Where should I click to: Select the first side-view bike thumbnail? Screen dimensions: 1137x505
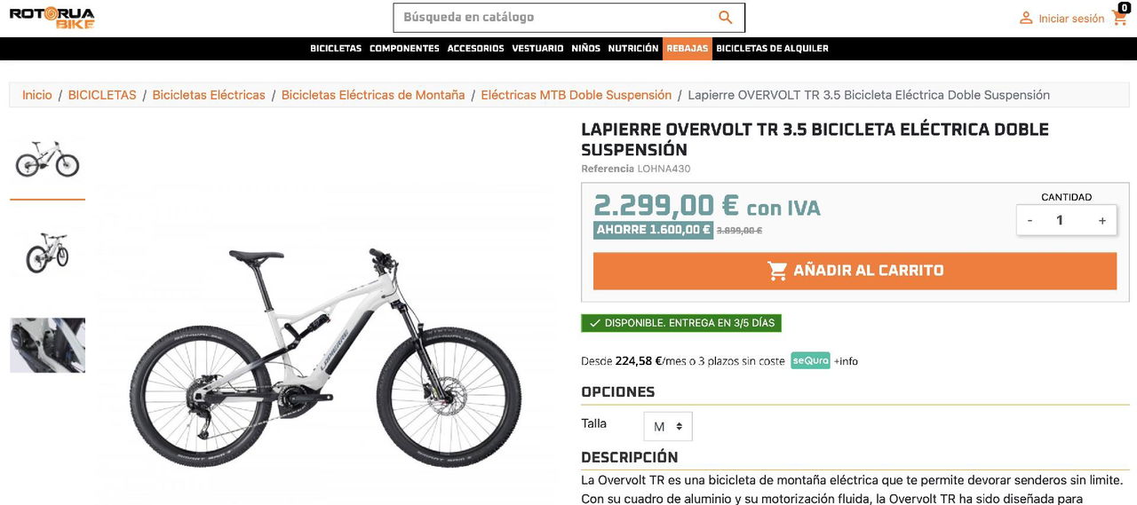(x=48, y=158)
